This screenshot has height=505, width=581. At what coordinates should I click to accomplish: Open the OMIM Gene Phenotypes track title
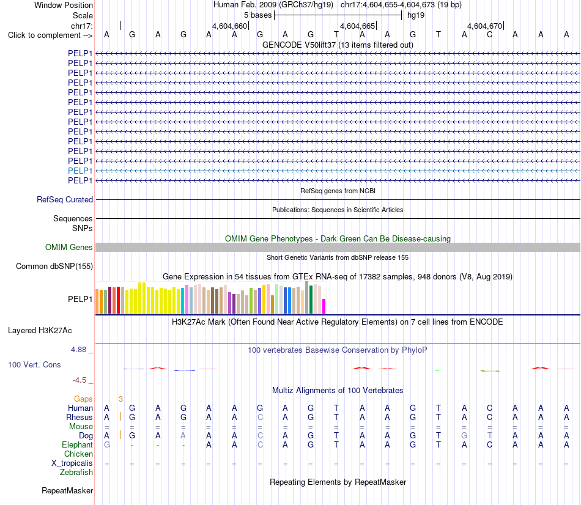tap(338, 238)
